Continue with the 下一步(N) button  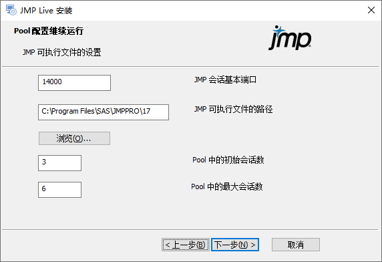[x=235, y=245]
